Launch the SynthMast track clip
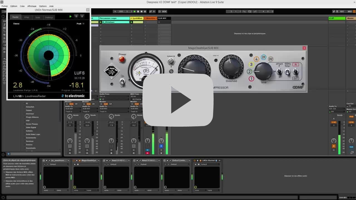The image size is (356, 200). click(132, 22)
